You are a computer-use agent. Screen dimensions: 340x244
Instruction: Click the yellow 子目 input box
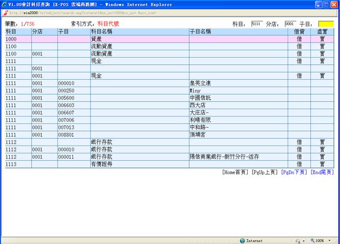325,24
